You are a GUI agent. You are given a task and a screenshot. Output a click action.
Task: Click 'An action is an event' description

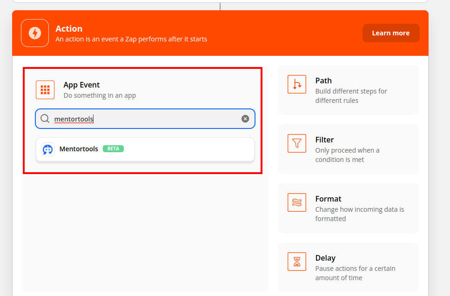point(131,39)
